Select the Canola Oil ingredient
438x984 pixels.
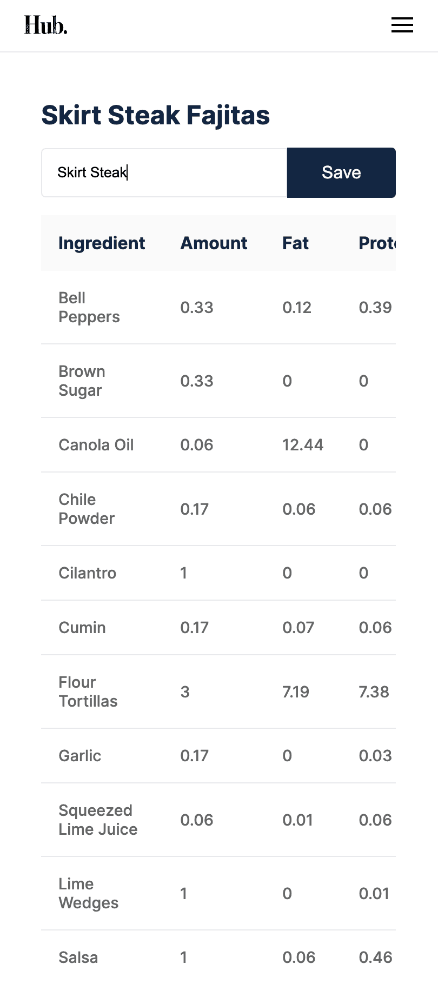96,445
